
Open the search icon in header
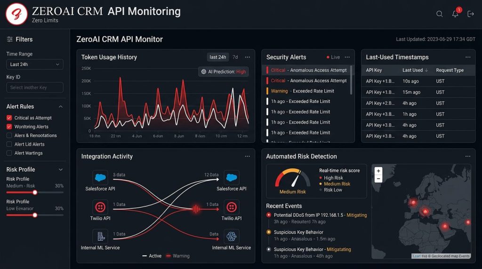440,14
